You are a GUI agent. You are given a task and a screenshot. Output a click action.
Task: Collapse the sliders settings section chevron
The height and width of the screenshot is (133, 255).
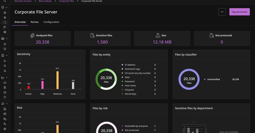[x=7, y=104]
